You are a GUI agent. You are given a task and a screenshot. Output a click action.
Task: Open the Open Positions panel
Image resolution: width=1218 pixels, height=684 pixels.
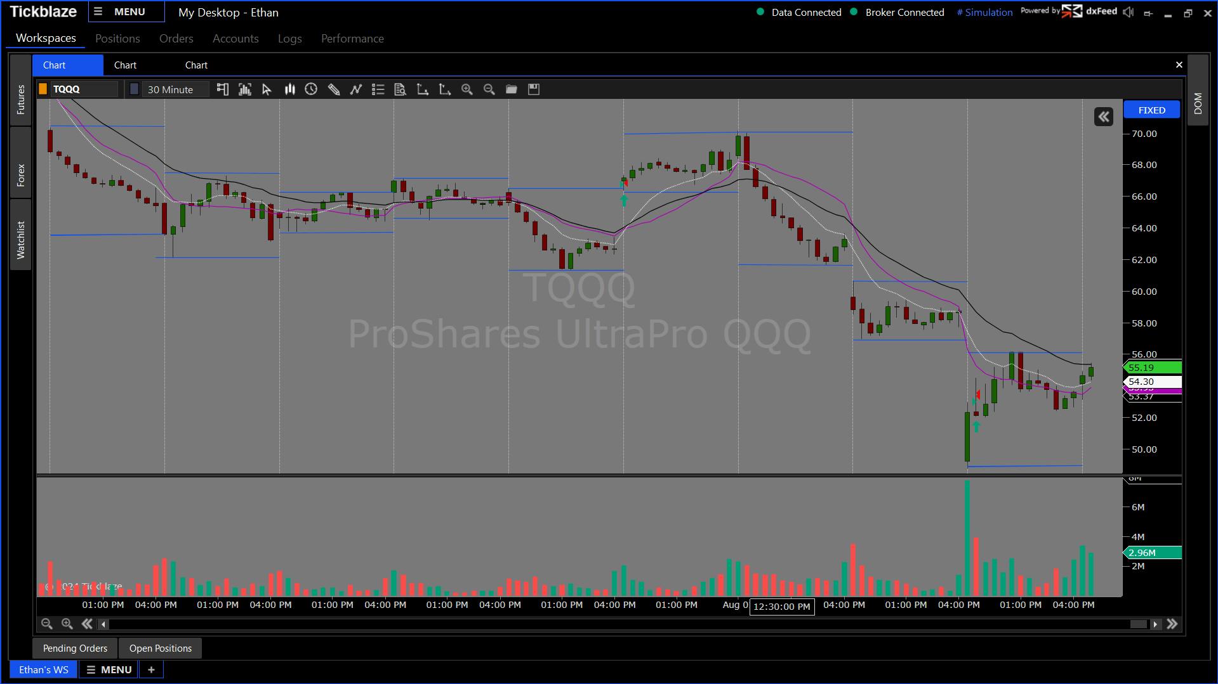160,648
